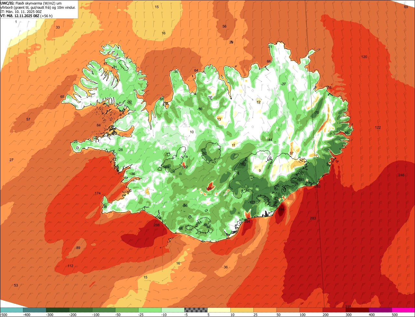Image resolution: width=415 pixels, height=317 pixels.
Task: Click the '246' flux value over the sea
Action: tap(401, 175)
